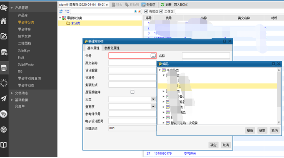The image size is (284, 158).
Task: Toggle the 归档区 checkbox
Action: tap(146, 11)
